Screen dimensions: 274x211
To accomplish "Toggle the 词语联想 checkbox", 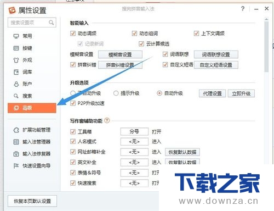I will point(165,54).
